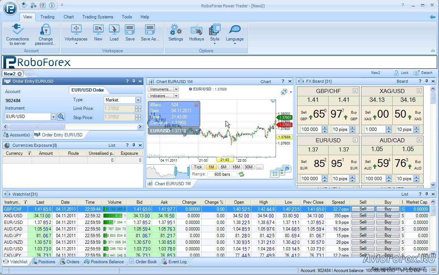Open the quick-access help book icon
The height and width of the screenshot is (275, 439).
pos(43,5)
